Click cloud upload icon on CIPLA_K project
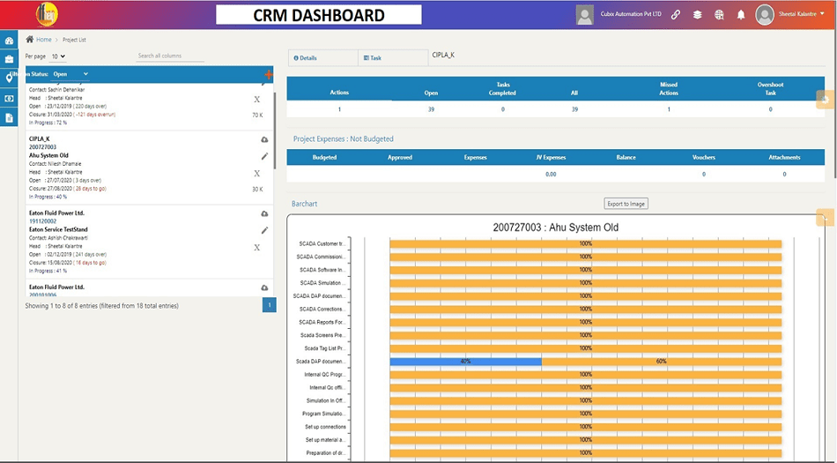This screenshot has height=463, width=837. coord(264,139)
